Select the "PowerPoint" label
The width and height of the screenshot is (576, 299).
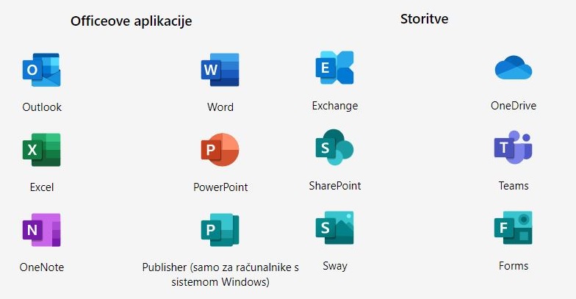point(220,187)
